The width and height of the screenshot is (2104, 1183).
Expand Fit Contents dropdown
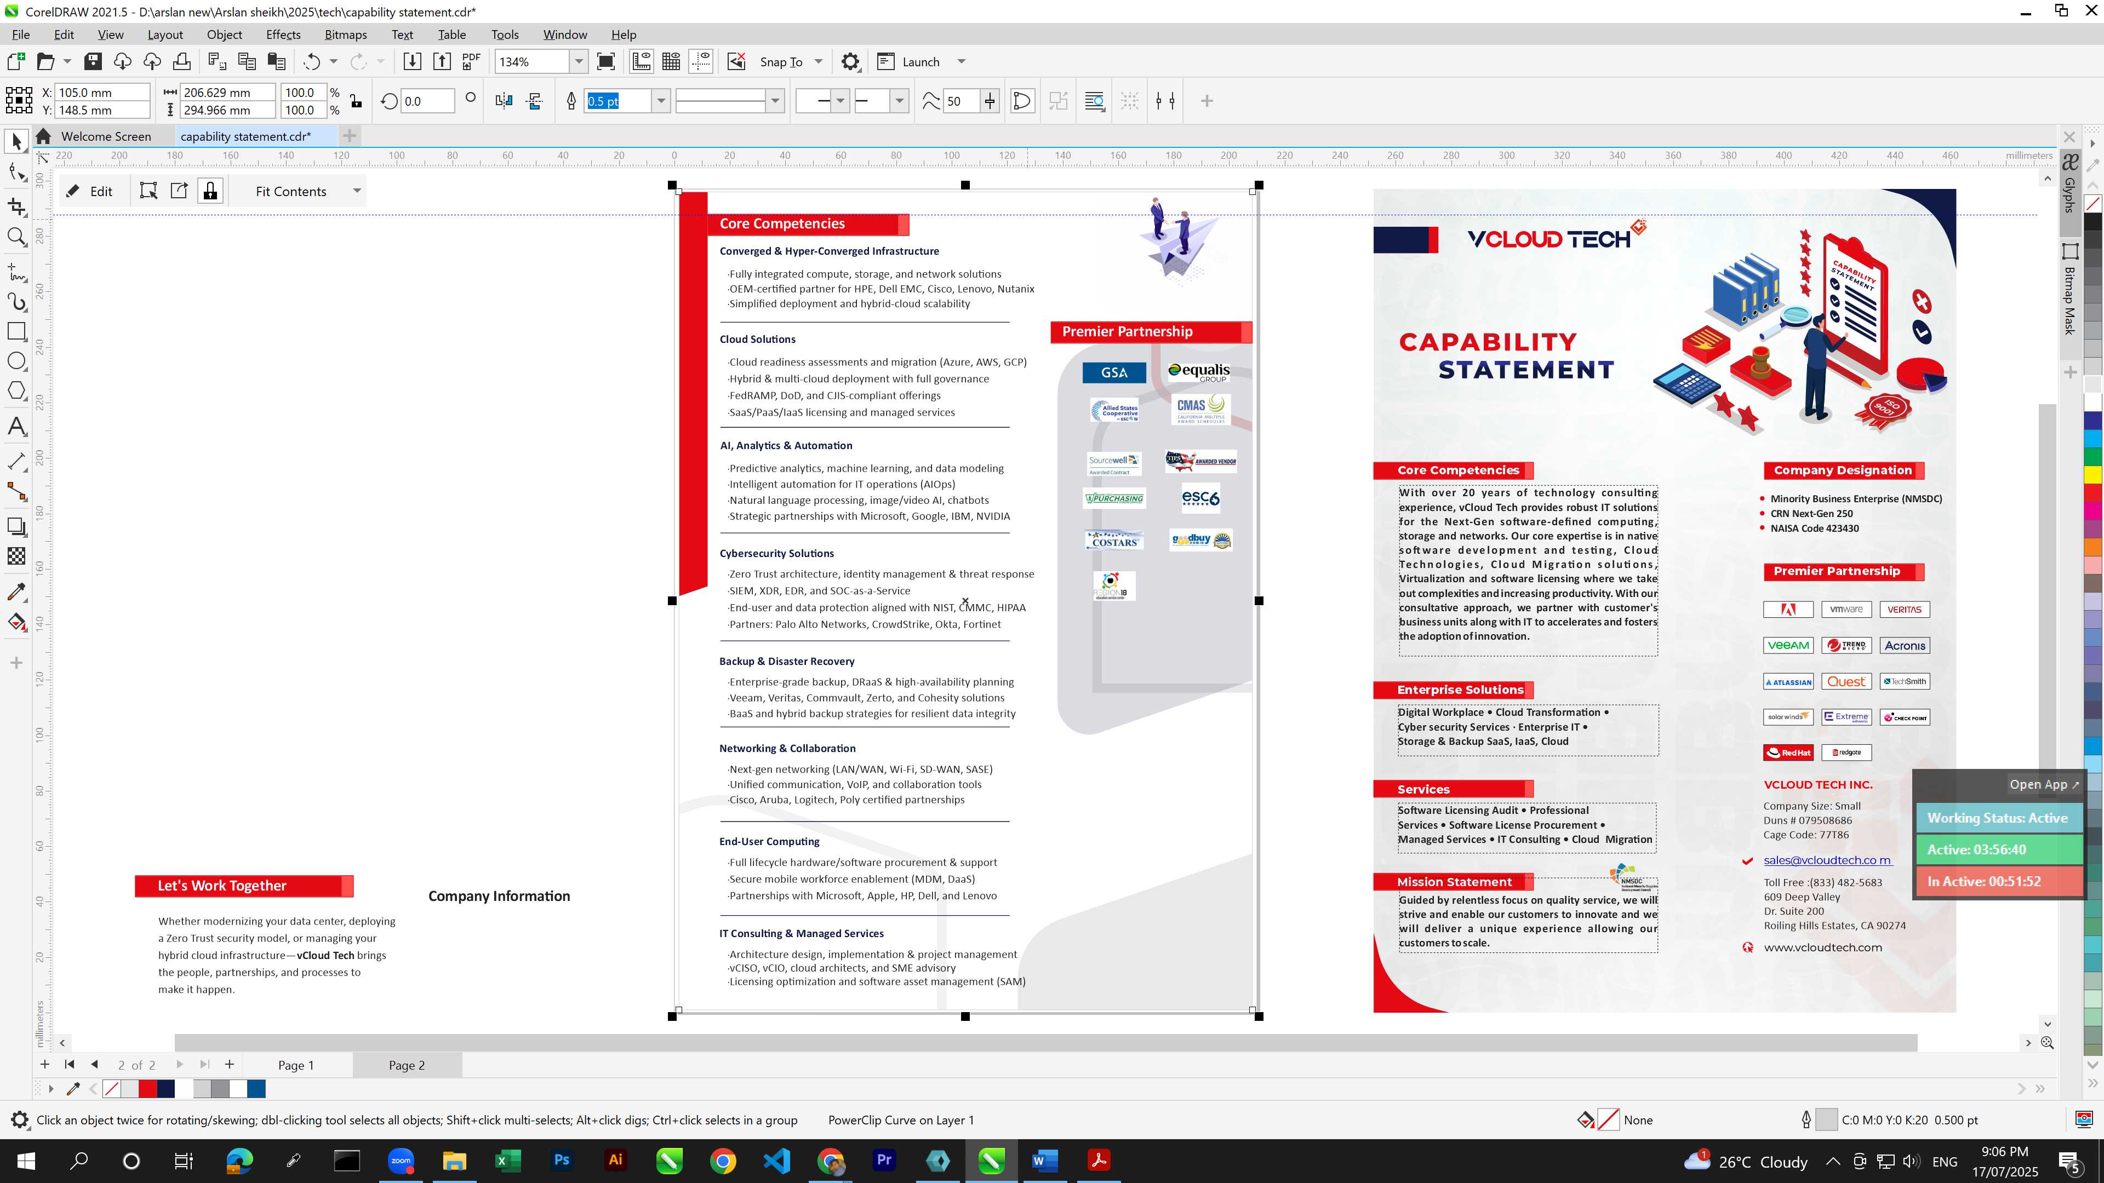[357, 191]
